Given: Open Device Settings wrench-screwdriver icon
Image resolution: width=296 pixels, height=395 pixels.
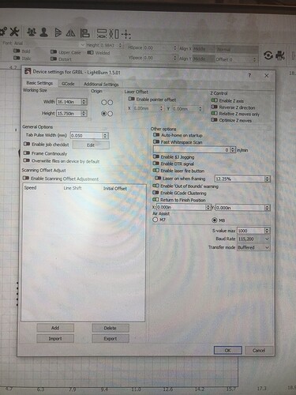Looking at the screenshot, I should click(x=14, y=32).
